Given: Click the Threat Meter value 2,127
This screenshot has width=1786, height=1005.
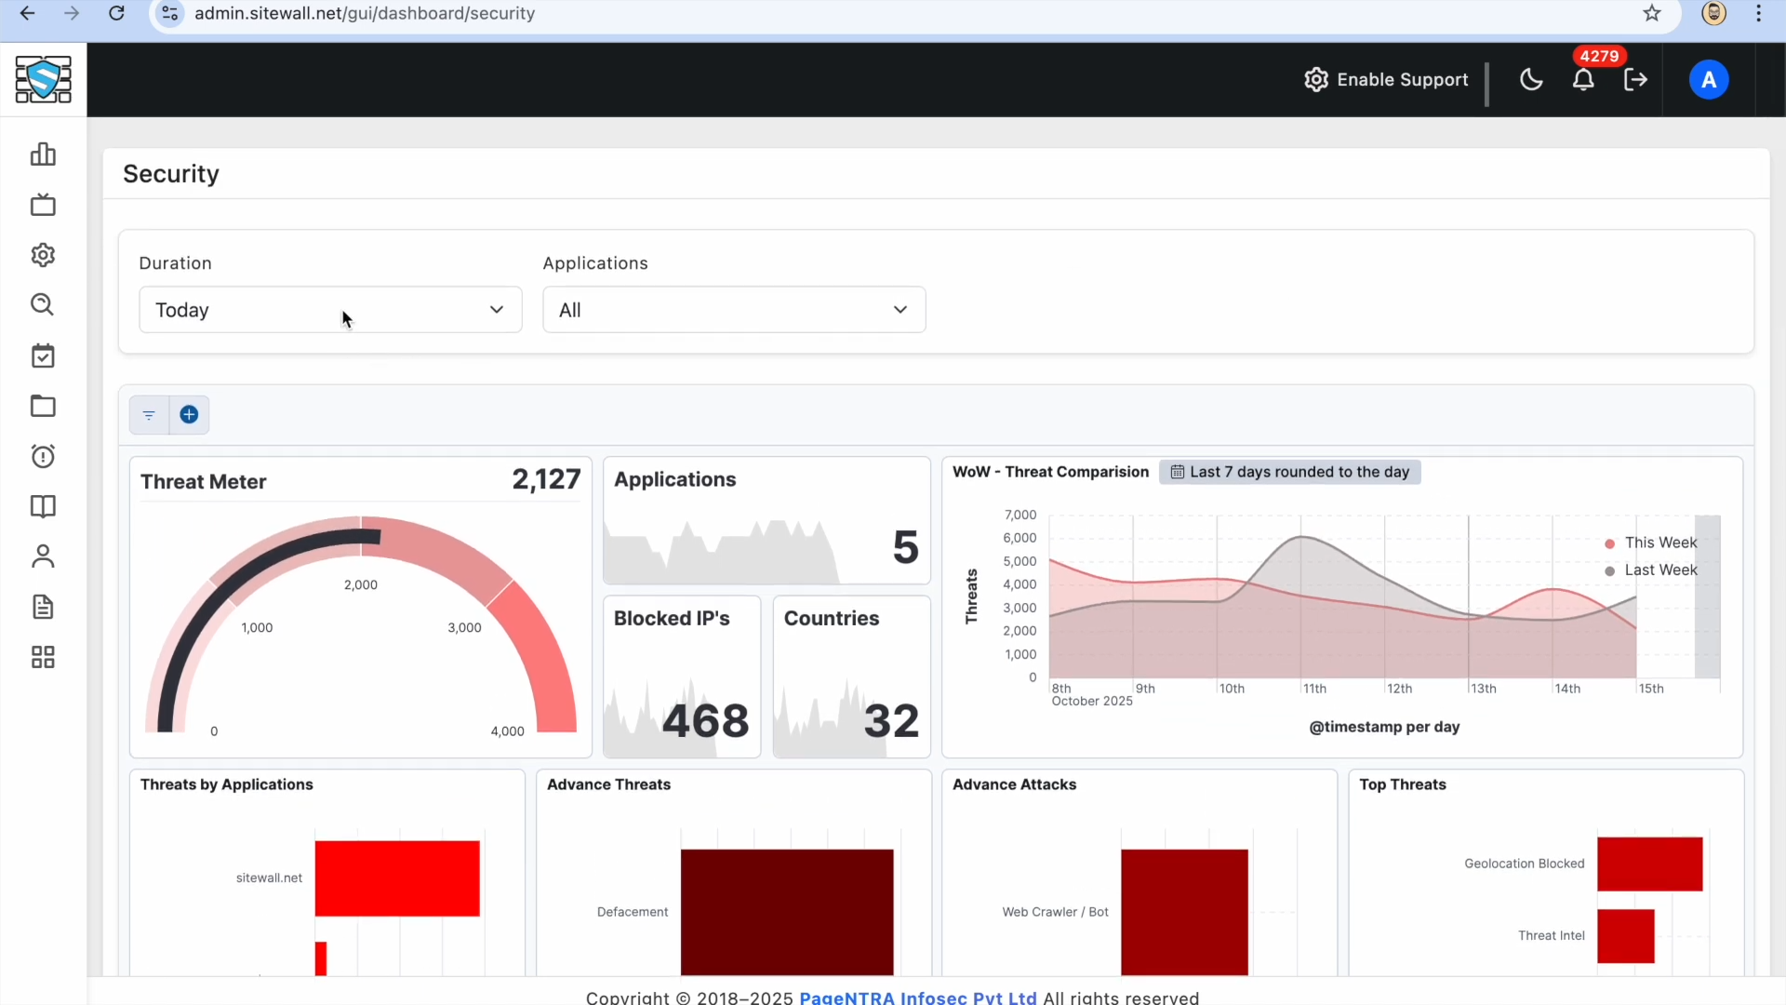Looking at the screenshot, I should point(546,479).
